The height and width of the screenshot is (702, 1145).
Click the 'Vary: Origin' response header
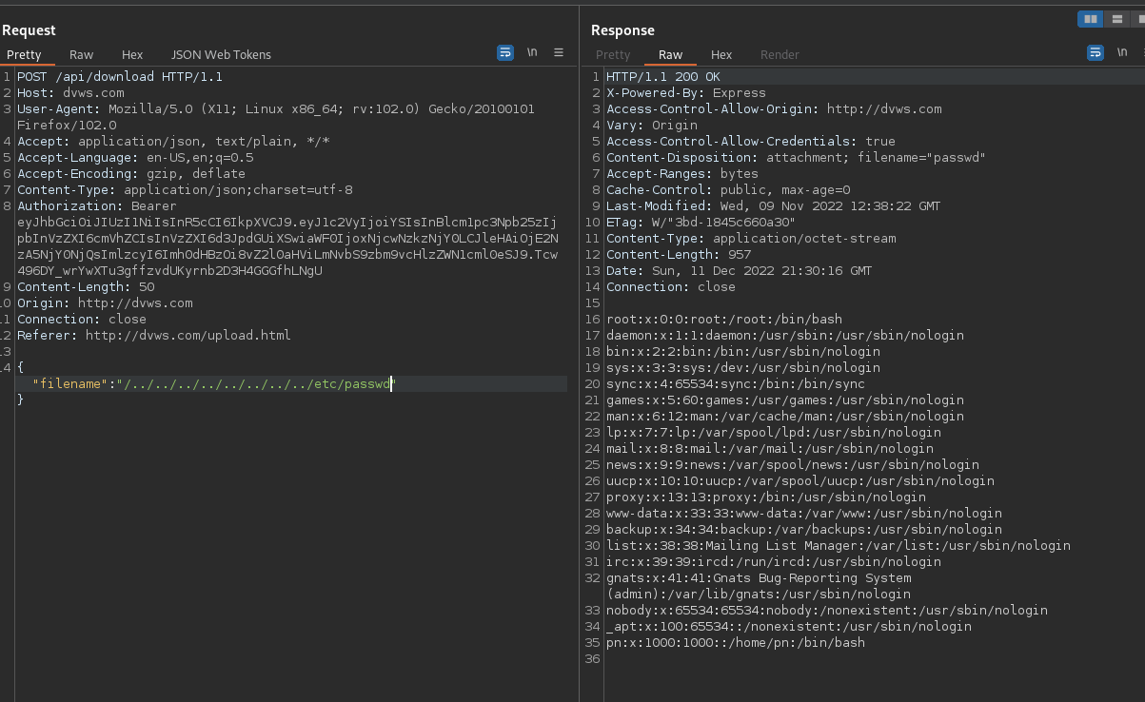click(652, 126)
